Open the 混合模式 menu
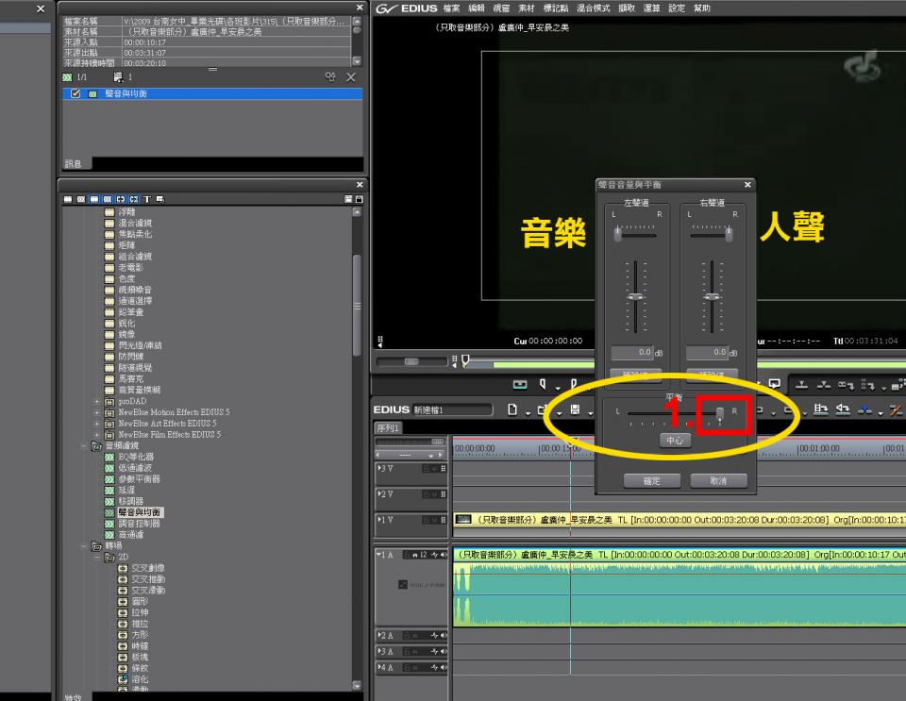906x701 pixels. pyautogui.click(x=594, y=8)
